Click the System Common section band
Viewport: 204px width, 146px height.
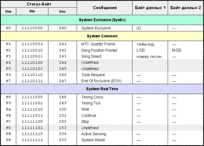click(102, 36)
